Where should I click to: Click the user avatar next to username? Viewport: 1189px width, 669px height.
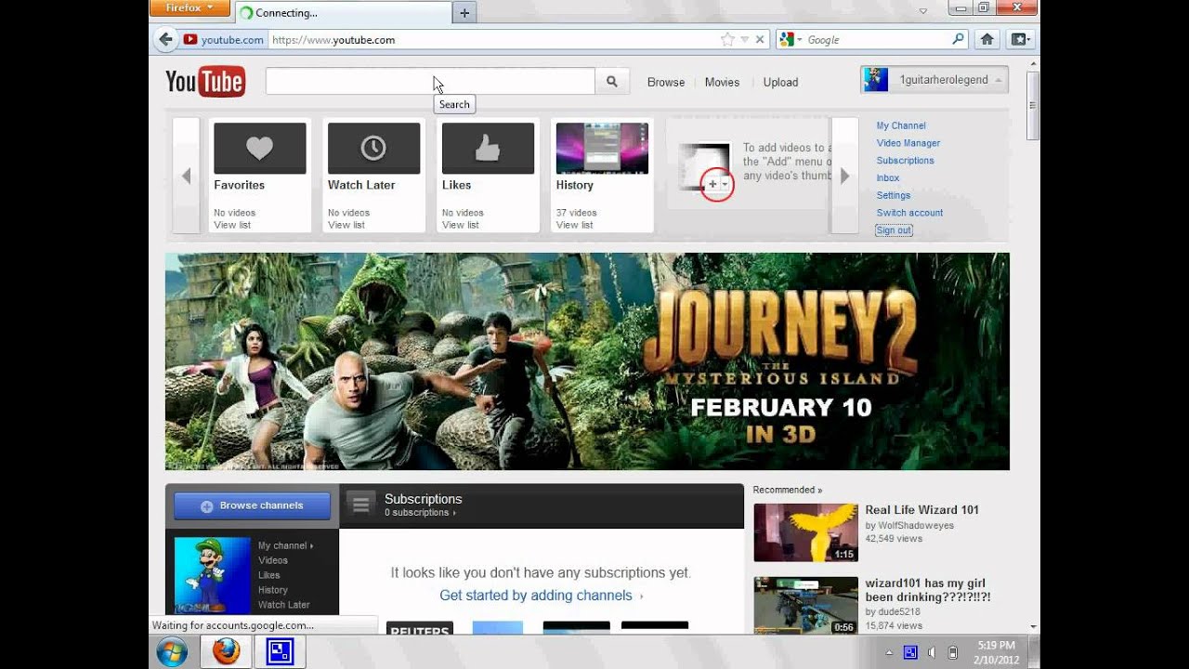[876, 80]
